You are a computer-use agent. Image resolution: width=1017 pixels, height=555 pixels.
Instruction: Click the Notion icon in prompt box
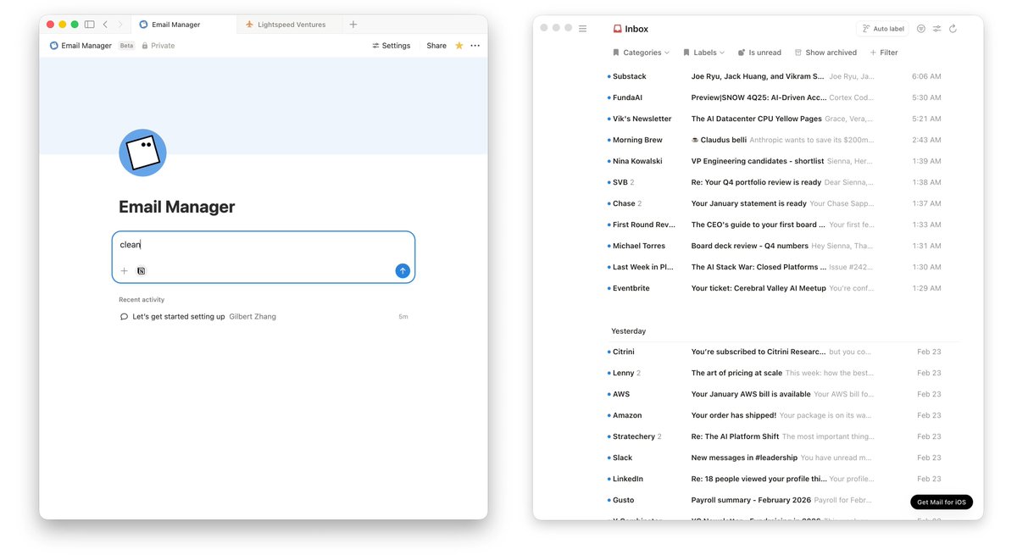[142, 271]
